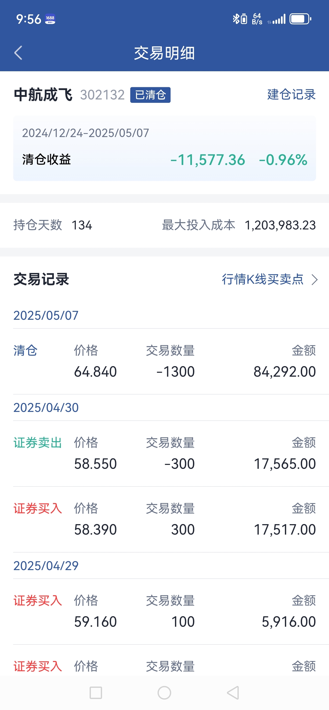Tap the 已清仓 status badge
This screenshot has width=329, height=710.
click(x=150, y=95)
